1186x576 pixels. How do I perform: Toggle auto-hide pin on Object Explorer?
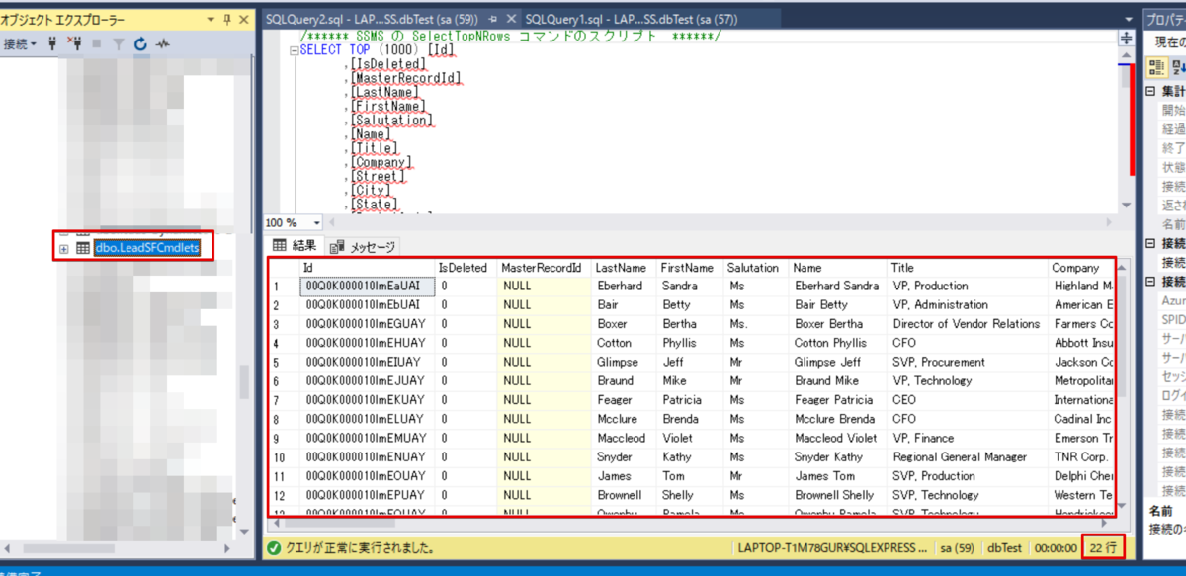pos(229,19)
